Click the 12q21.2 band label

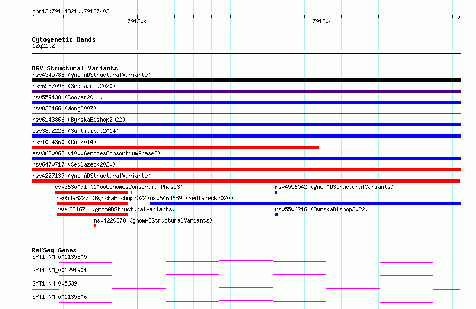tap(43, 46)
